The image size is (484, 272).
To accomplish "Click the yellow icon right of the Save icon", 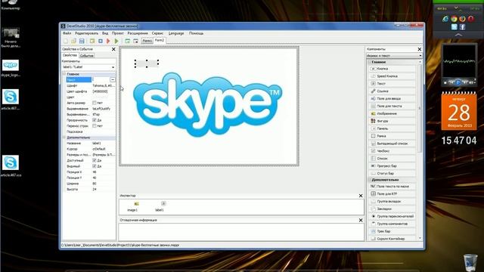I will click(92, 41).
